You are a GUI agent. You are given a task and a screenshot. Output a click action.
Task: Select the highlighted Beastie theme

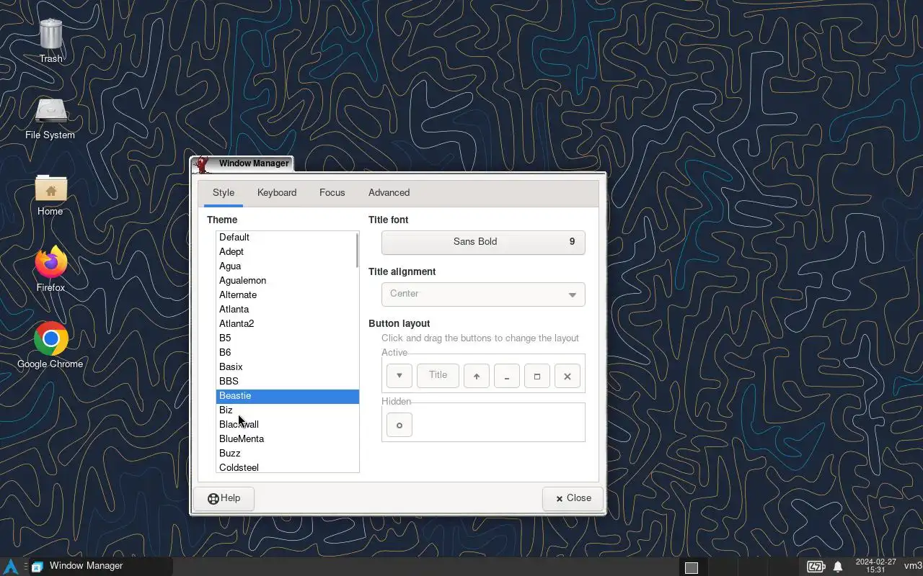click(x=287, y=396)
